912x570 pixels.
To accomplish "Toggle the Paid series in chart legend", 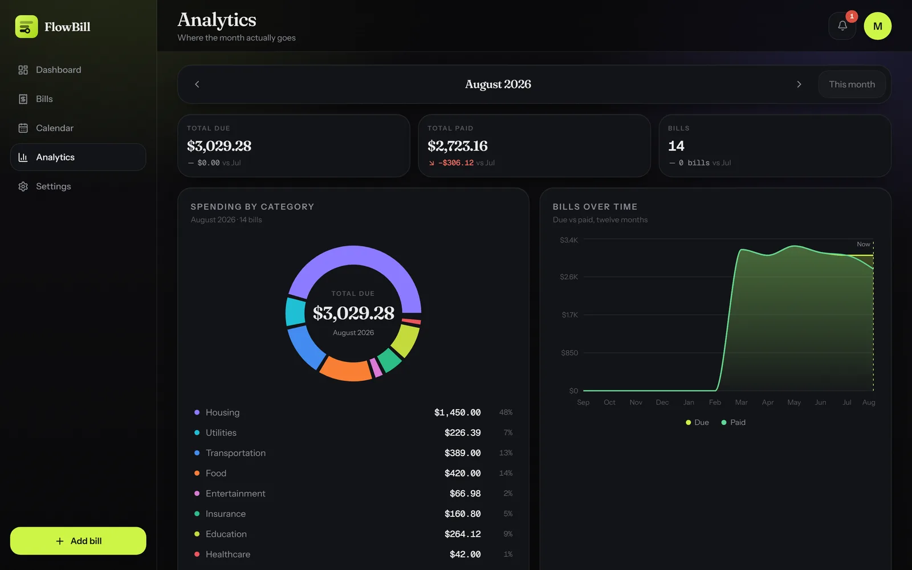I will click(733, 422).
